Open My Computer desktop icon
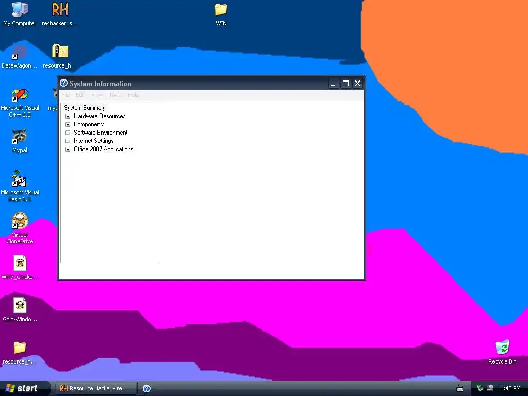Screen dimensions: 528x396 (x=20, y=10)
